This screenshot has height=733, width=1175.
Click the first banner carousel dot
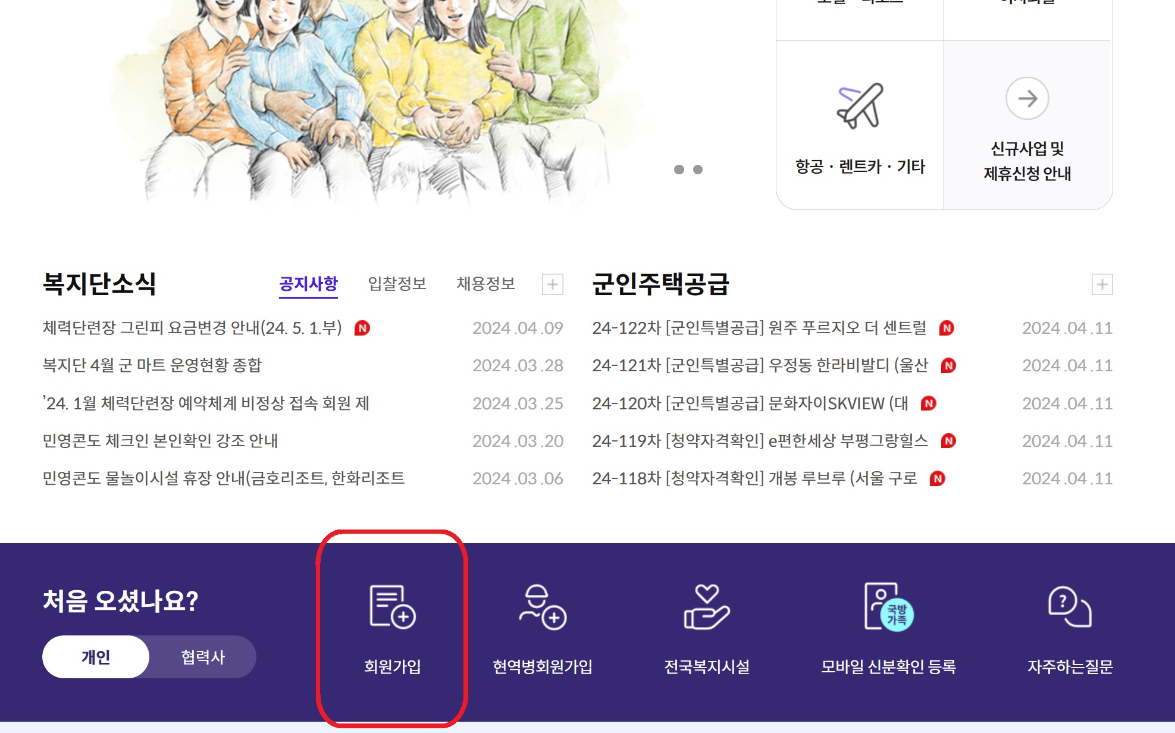(x=679, y=170)
